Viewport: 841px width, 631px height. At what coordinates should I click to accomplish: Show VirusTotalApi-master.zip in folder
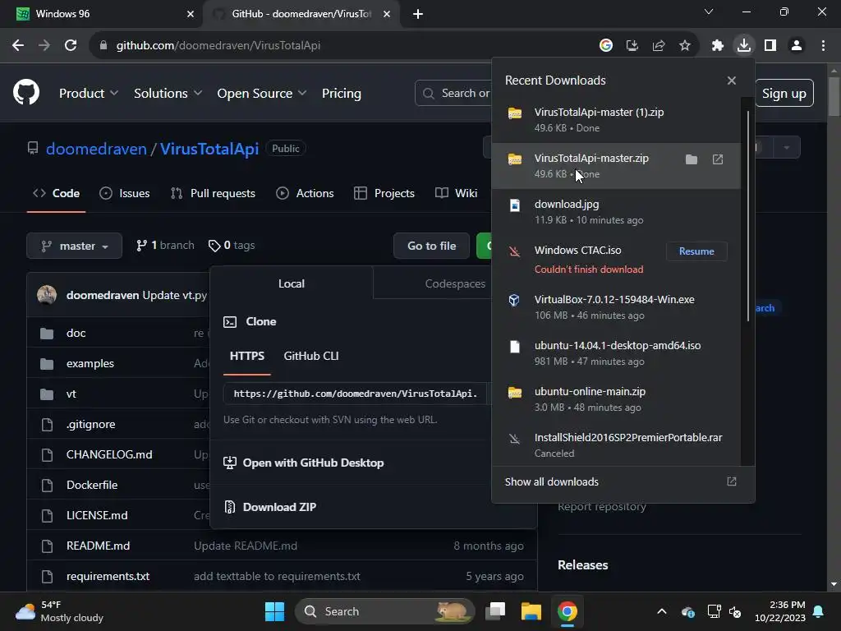pyautogui.click(x=692, y=159)
